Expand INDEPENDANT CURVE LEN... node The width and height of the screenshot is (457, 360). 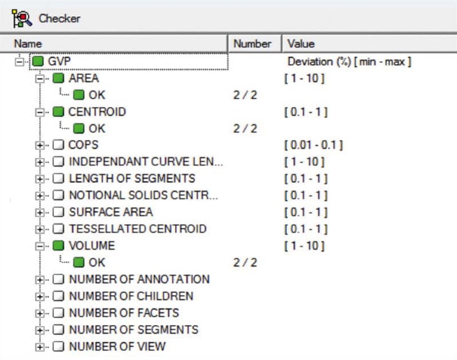tap(40, 162)
